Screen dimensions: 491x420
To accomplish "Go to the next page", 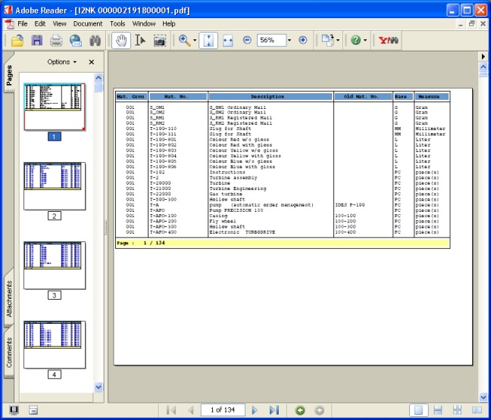I will [x=255, y=410].
